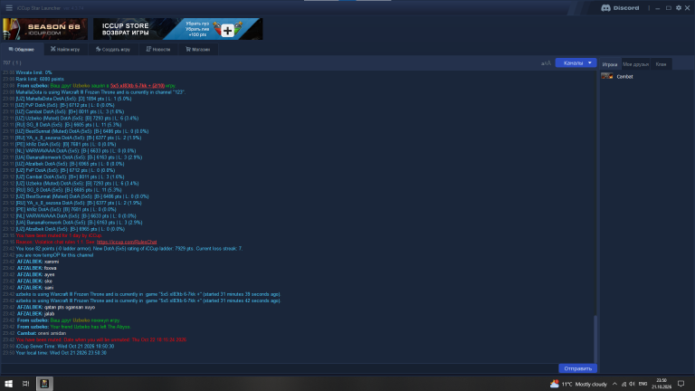This screenshot has height=391, width=695.
Task: Open the Создать игру tab
Action: (x=113, y=49)
